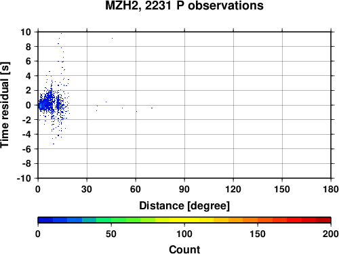Select the 'Time residual [s]' y-axis label
The width and height of the screenshot is (339, 254).
pyautogui.click(x=5, y=105)
